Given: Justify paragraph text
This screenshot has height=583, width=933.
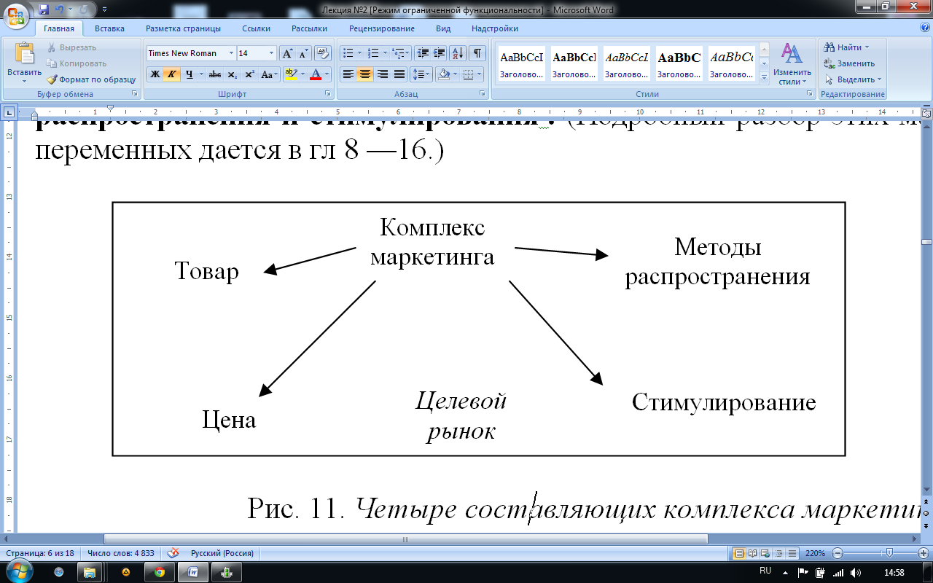Looking at the screenshot, I should click(x=399, y=74).
